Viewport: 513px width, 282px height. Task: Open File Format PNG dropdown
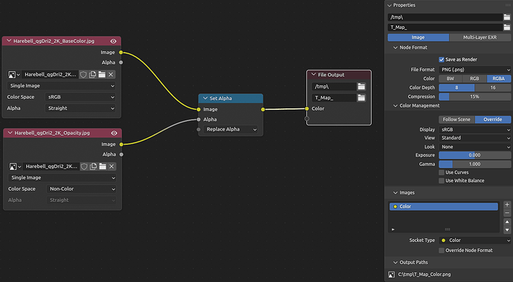coord(474,70)
